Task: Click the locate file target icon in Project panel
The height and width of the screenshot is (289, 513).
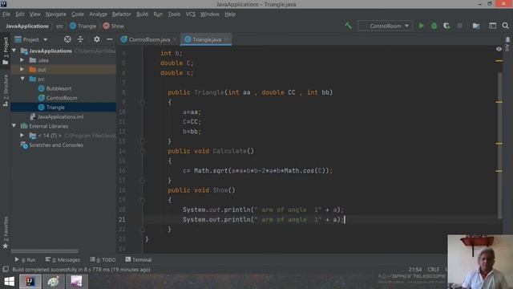Action: (67, 39)
